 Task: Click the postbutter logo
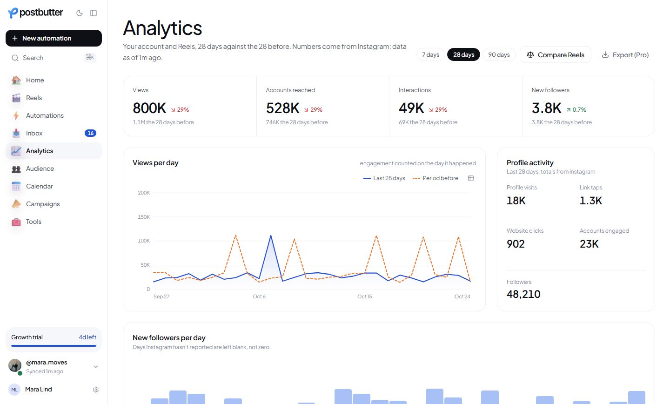pos(35,13)
